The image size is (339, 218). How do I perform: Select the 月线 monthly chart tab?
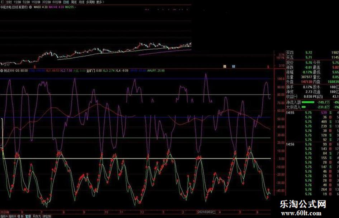point(81,2)
